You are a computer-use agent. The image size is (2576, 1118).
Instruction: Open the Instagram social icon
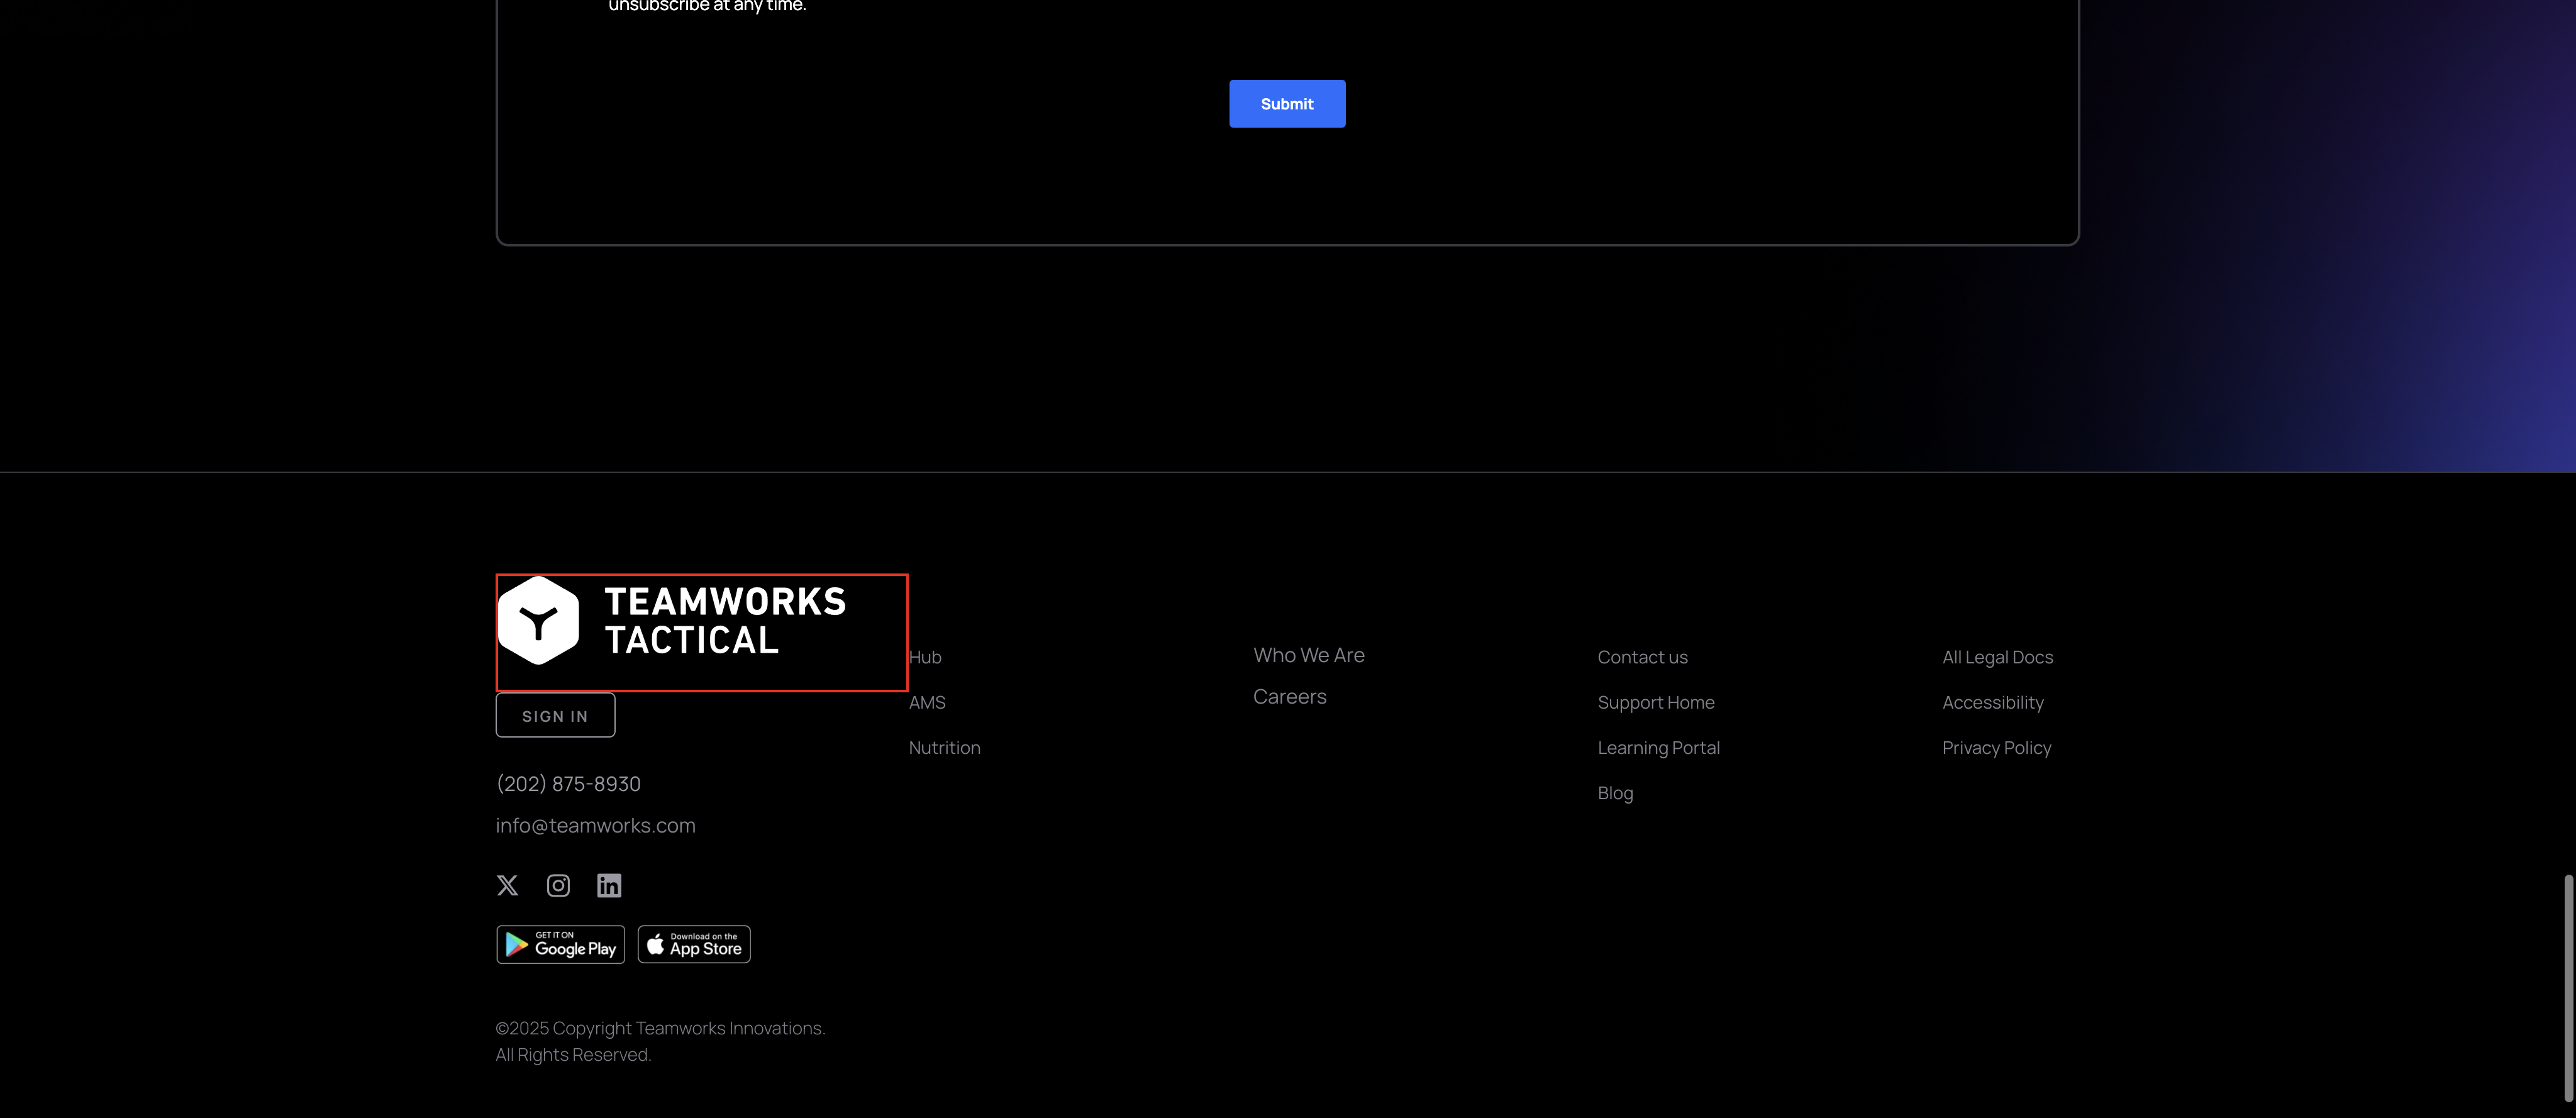[x=558, y=885]
